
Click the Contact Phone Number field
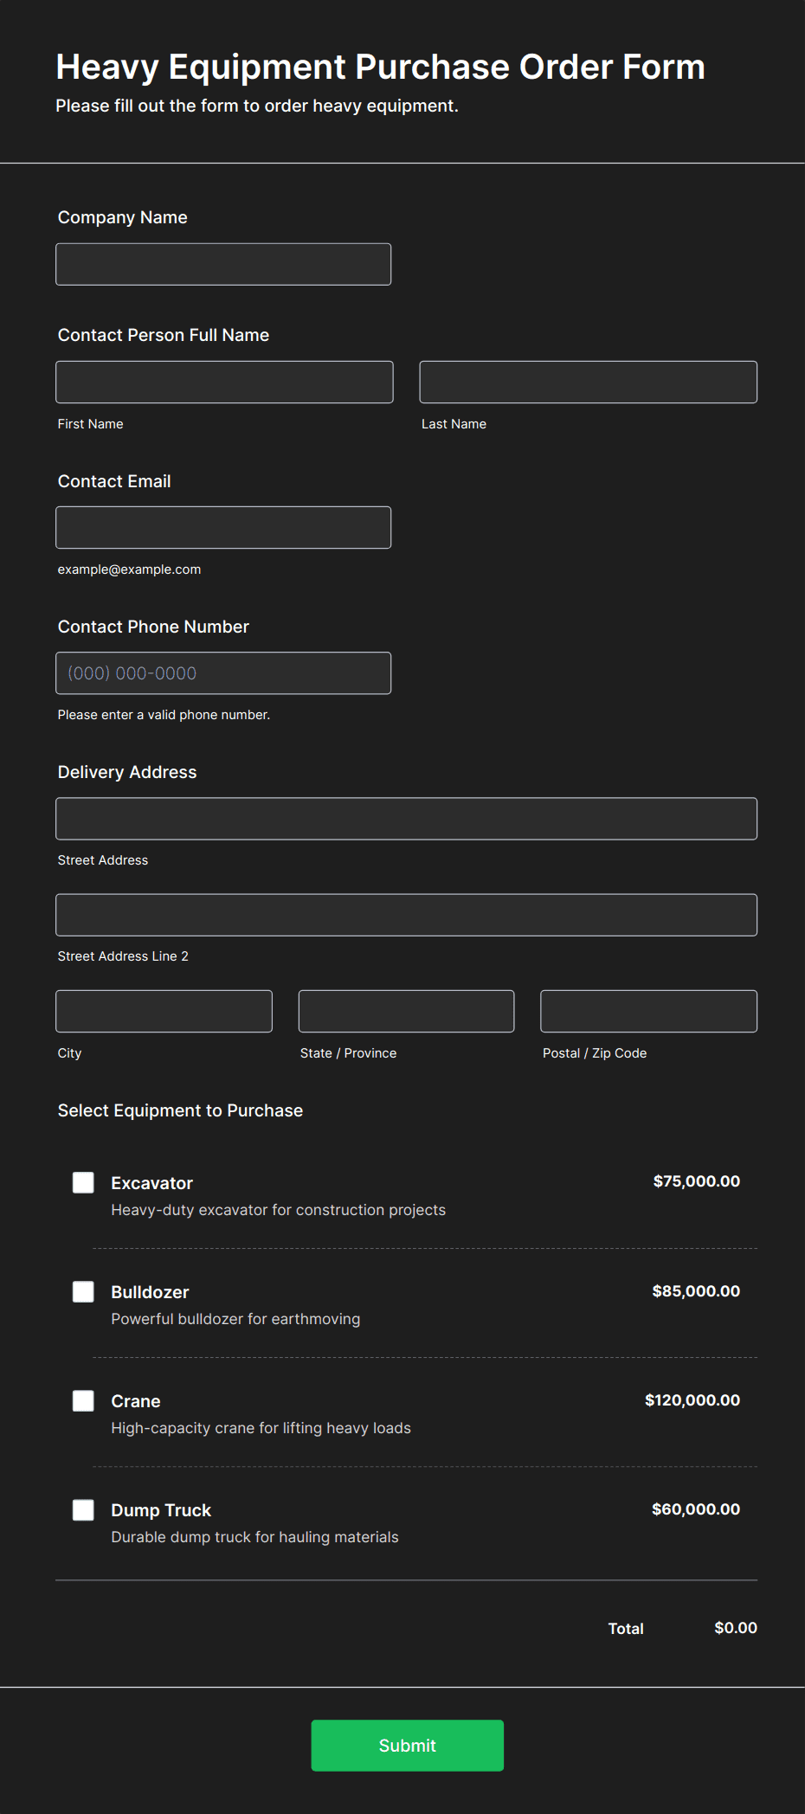click(223, 672)
